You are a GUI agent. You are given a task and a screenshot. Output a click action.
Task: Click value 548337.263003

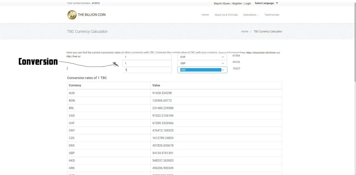(163, 161)
